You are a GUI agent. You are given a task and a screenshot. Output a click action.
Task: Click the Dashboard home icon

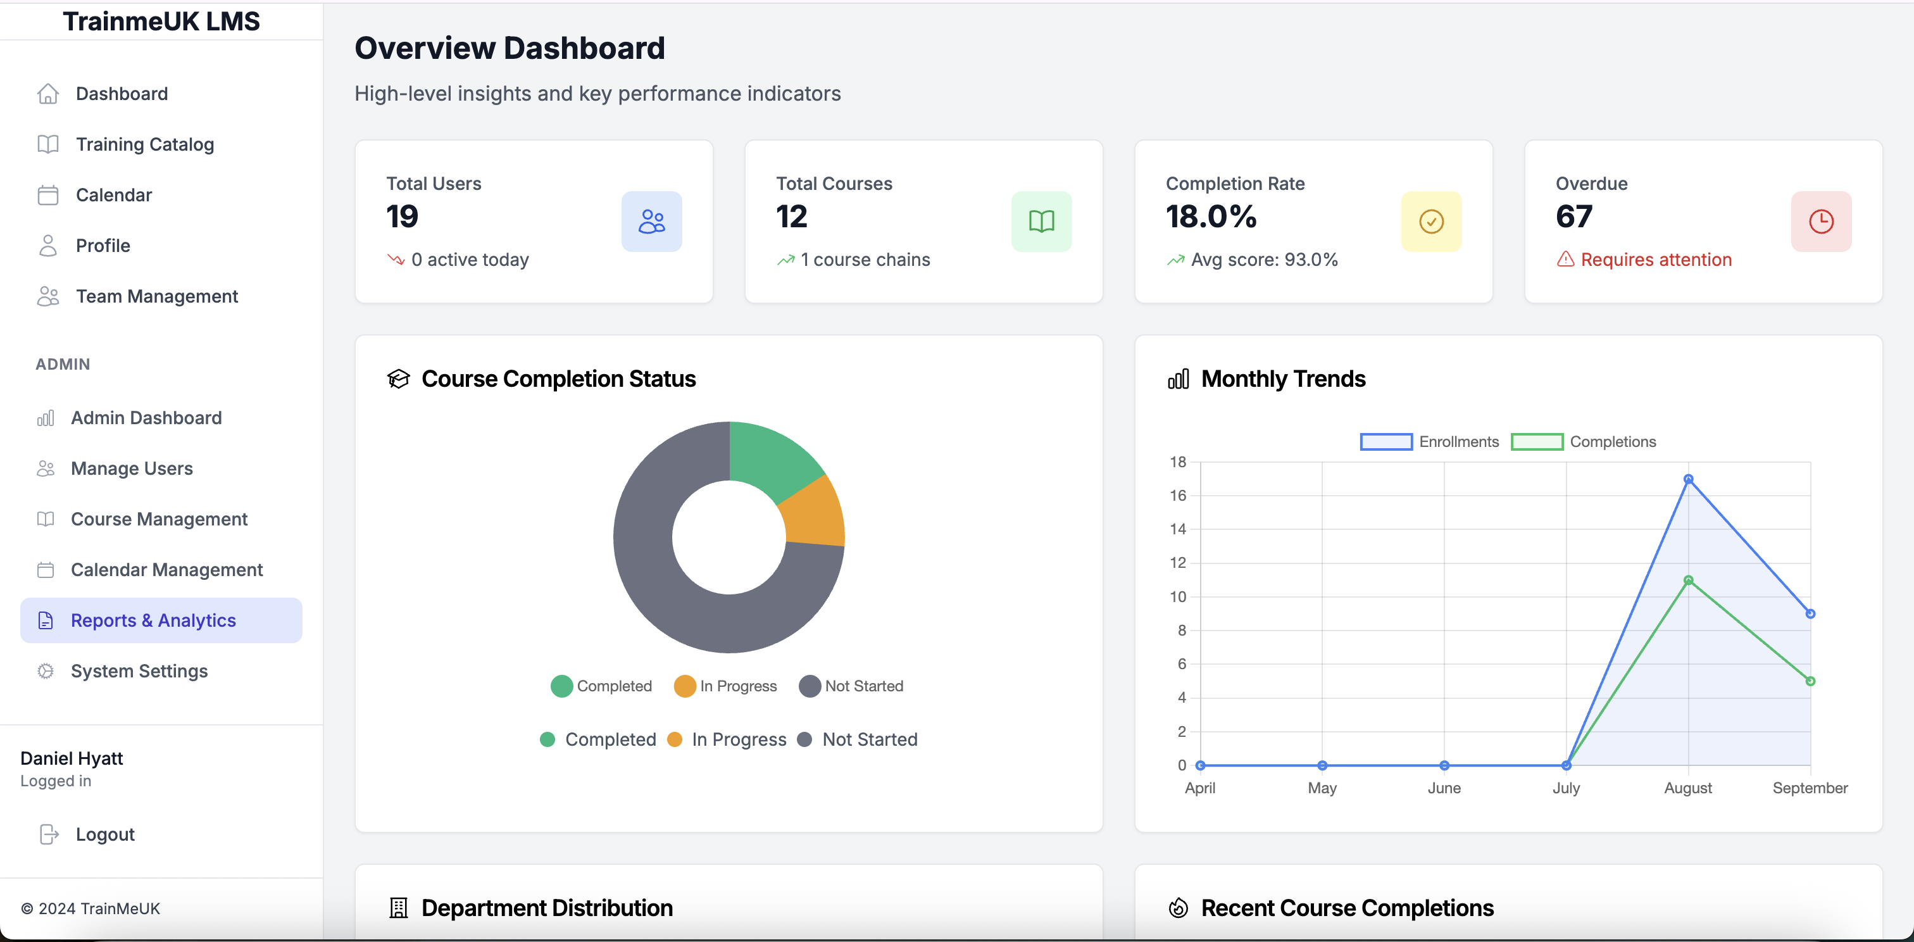pos(47,94)
